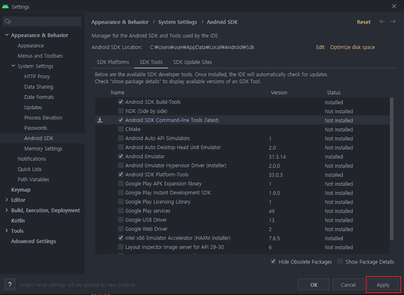The image size is (404, 295).
Task: Click Apply to install changes
Action: click(383, 285)
